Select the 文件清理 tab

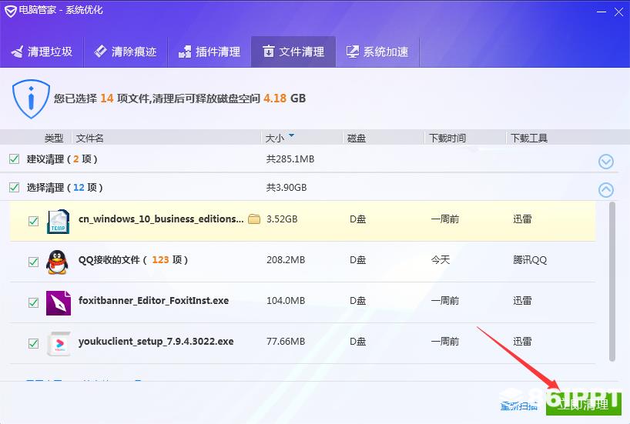(293, 52)
